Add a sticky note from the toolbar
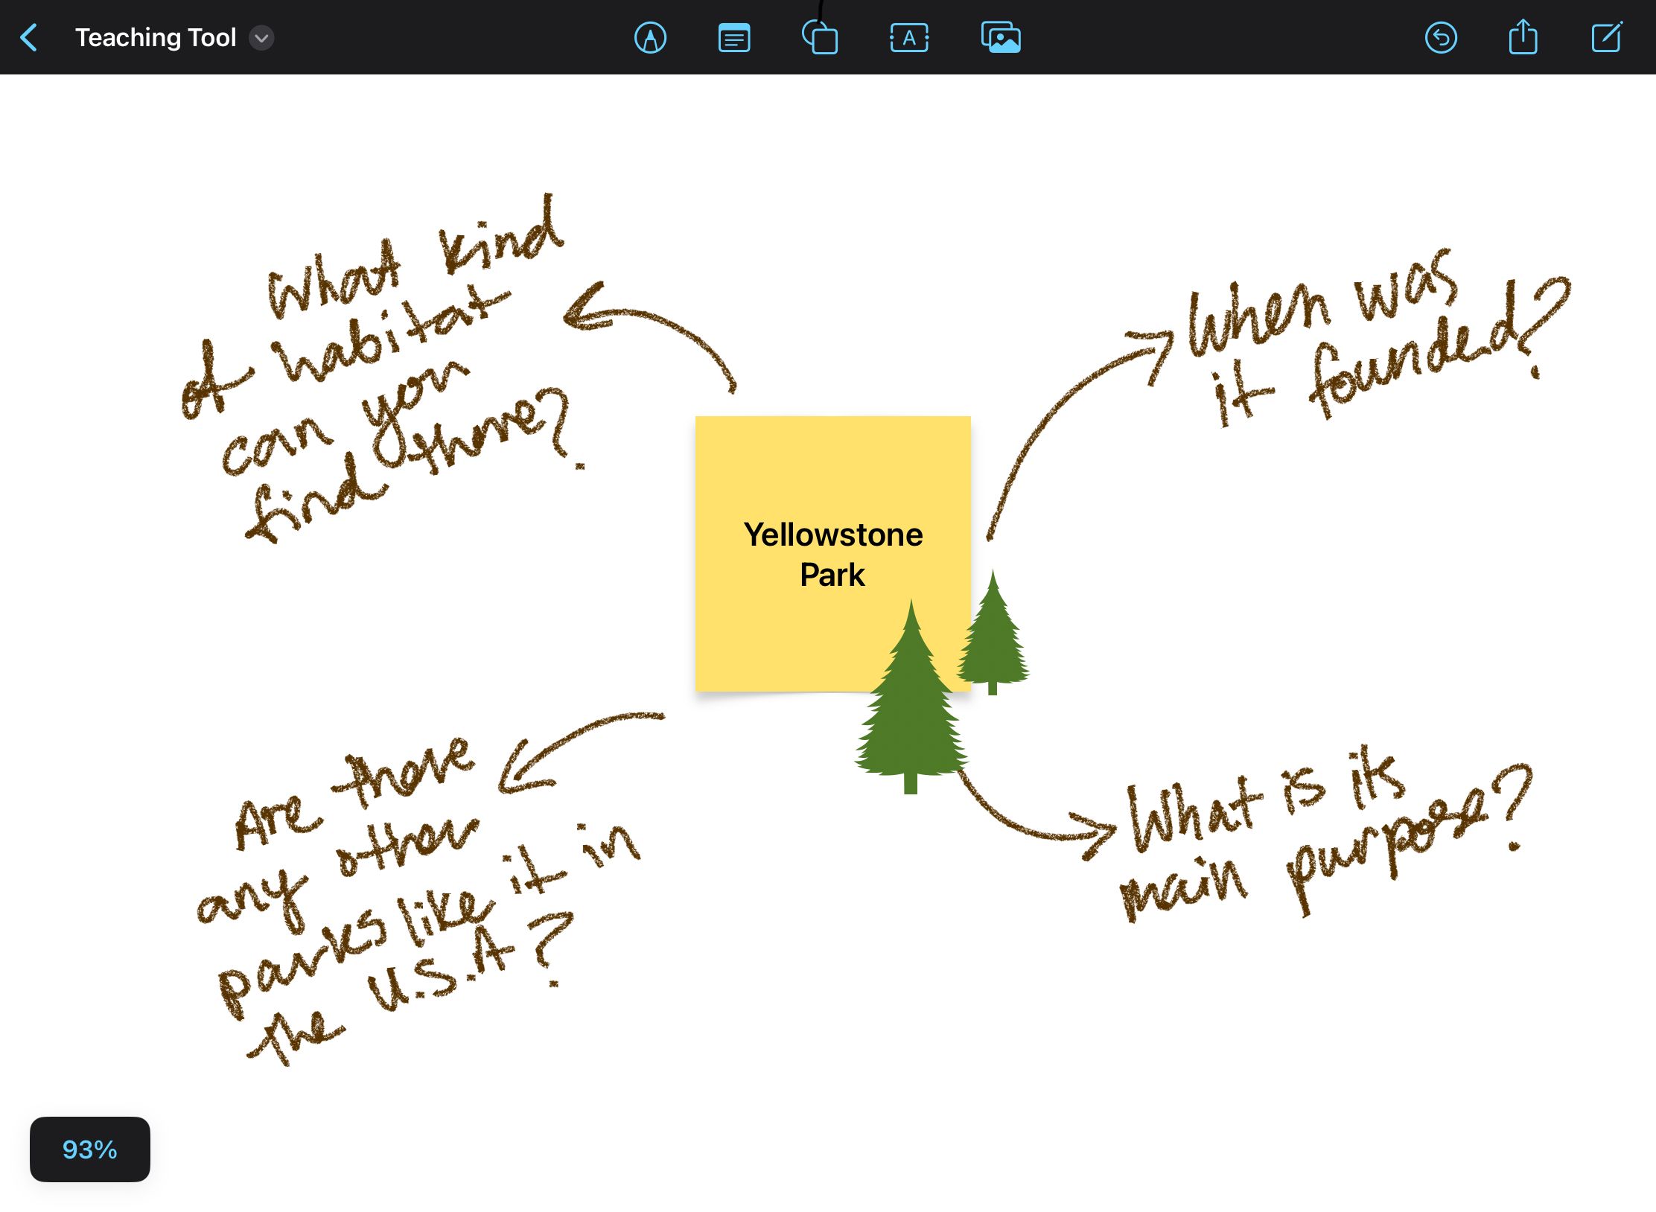Image resolution: width=1656 pixels, height=1212 pixels. [x=733, y=37]
